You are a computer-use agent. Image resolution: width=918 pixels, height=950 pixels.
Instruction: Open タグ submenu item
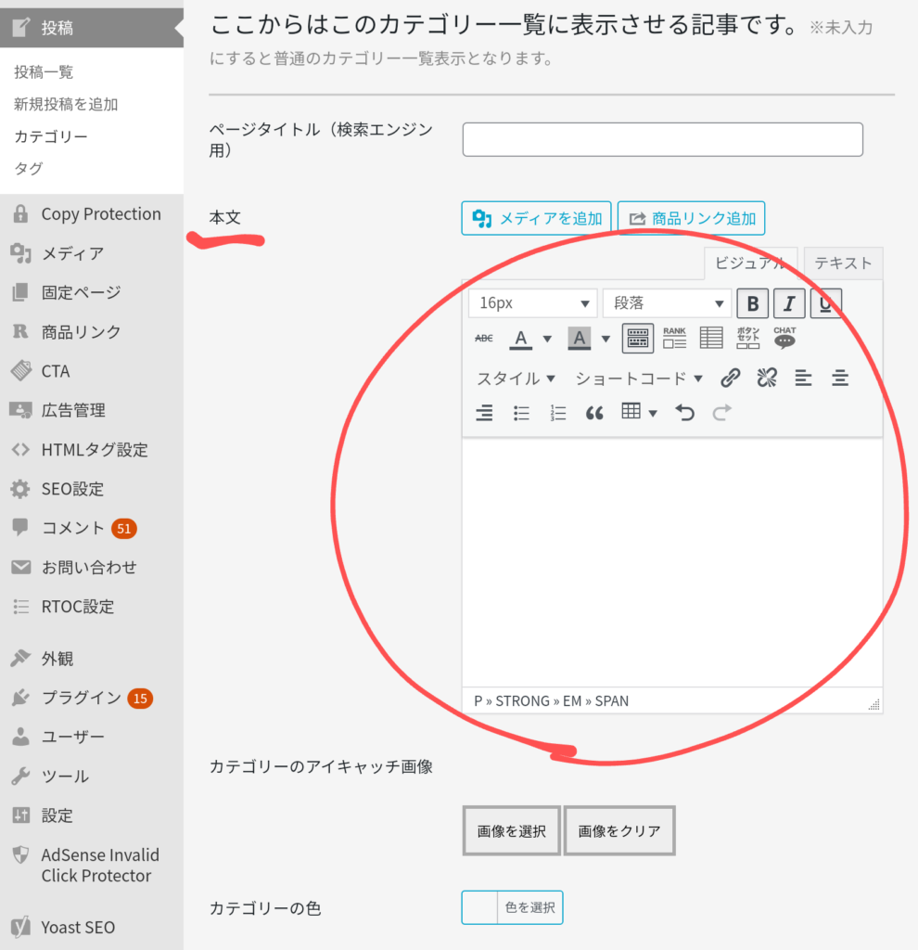click(x=29, y=169)
